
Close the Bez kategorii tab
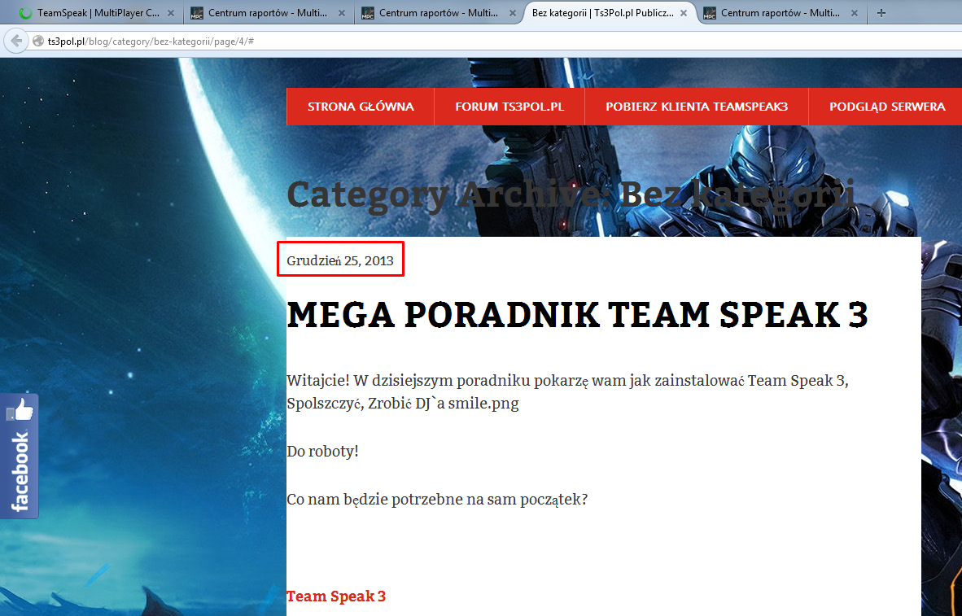tap(684, 13)
